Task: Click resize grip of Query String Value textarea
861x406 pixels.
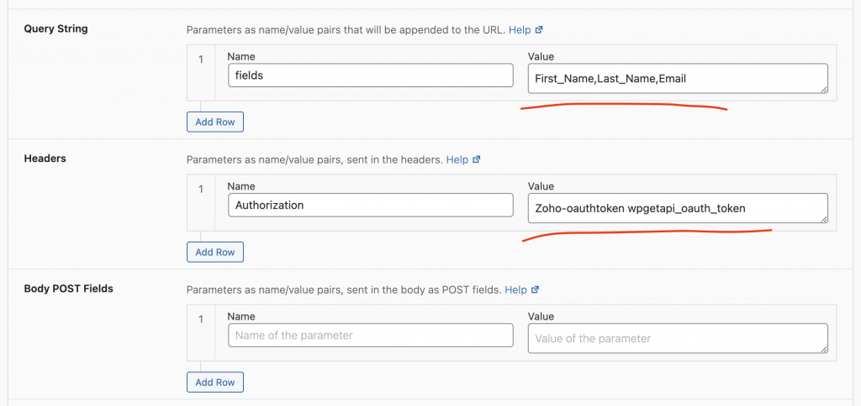Action: coord(824,89)
